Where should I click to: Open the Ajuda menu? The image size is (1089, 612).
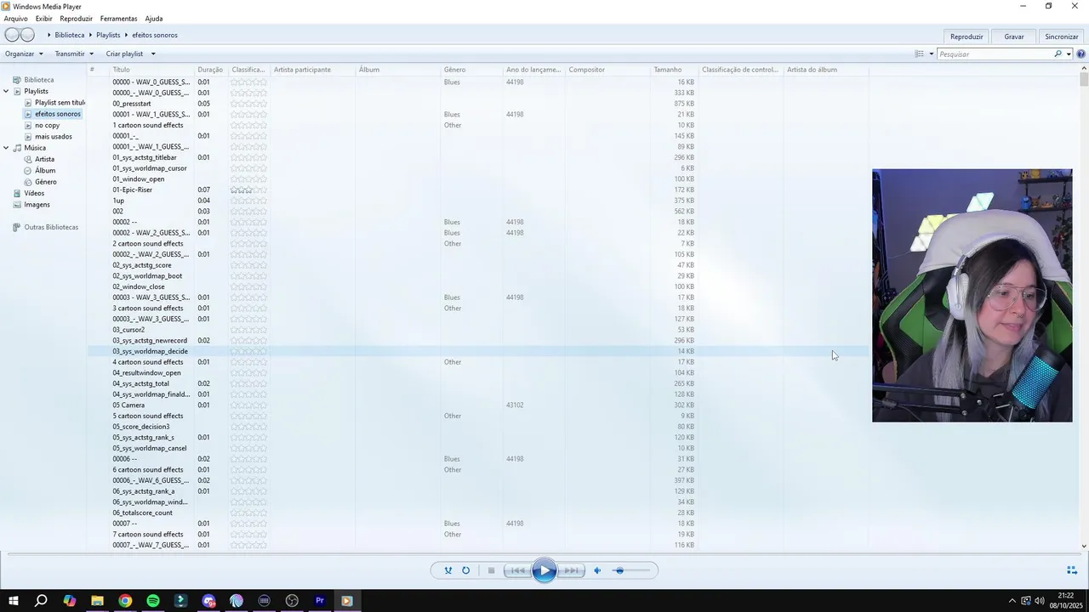(x=153, y=18)
